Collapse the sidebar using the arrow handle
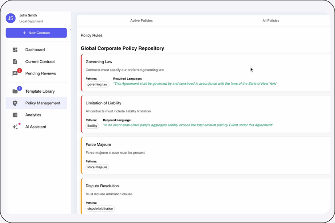 71,30
